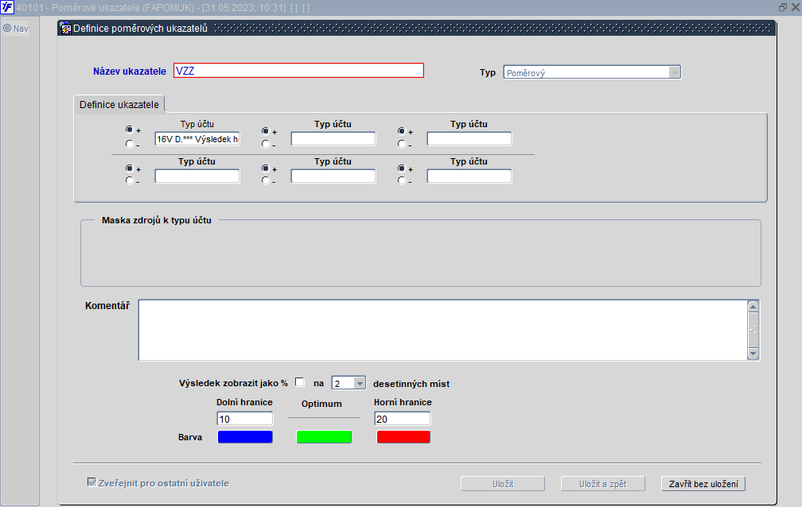The image size is (802, 507).
Task: Click the Uložit button
Action: [x=503, y=483]
